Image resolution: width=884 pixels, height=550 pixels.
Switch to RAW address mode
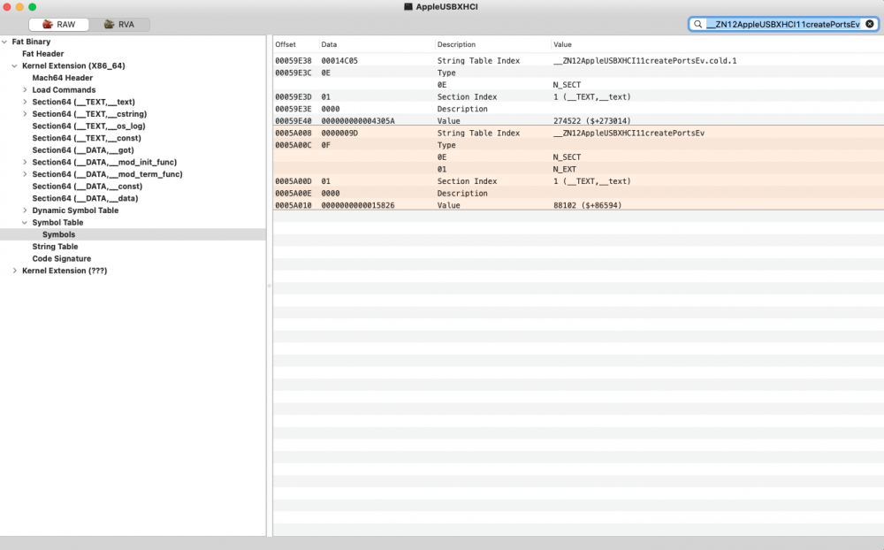pos(59,24)
